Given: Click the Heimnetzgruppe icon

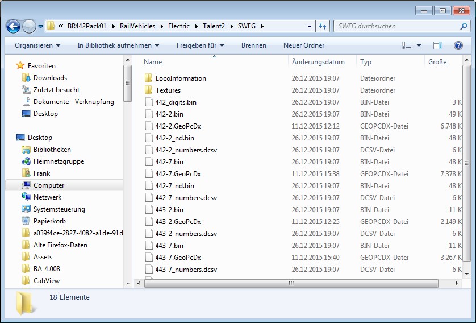Looking at the screenshot, I should (x=26, y=161).
